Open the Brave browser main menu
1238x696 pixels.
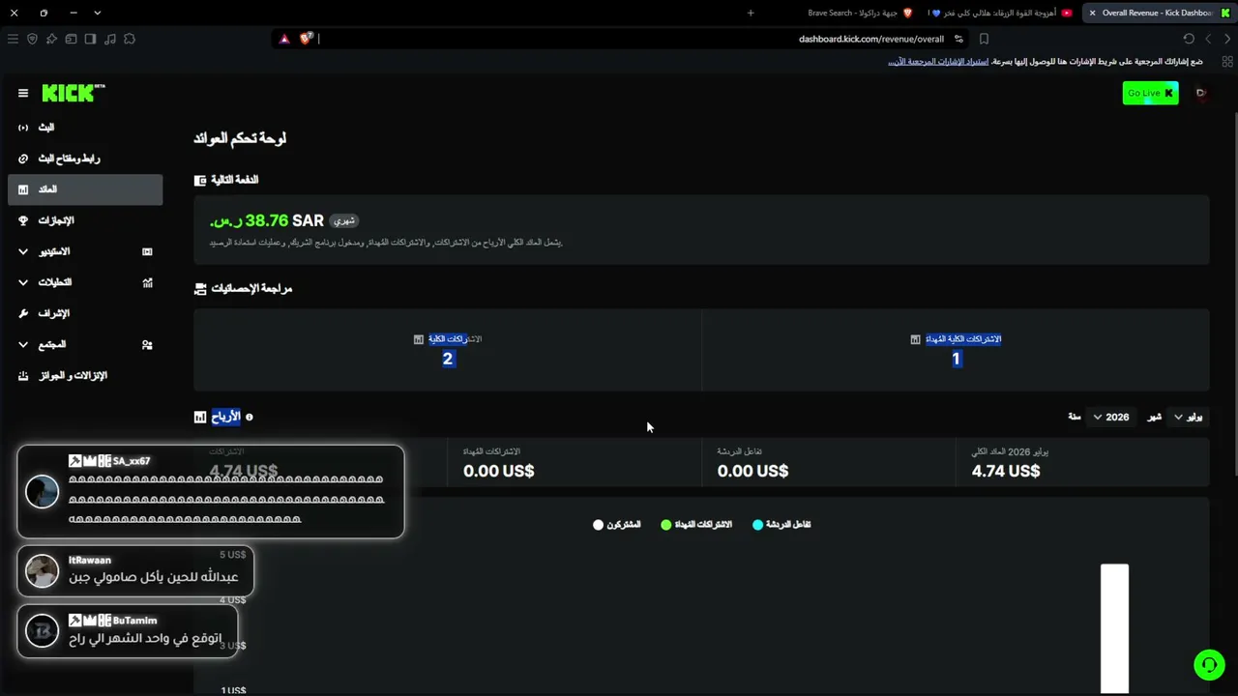click(x=13, y=39)
